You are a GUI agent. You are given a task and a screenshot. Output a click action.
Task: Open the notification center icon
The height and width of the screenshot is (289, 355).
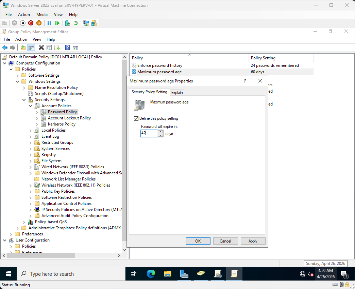344,274
